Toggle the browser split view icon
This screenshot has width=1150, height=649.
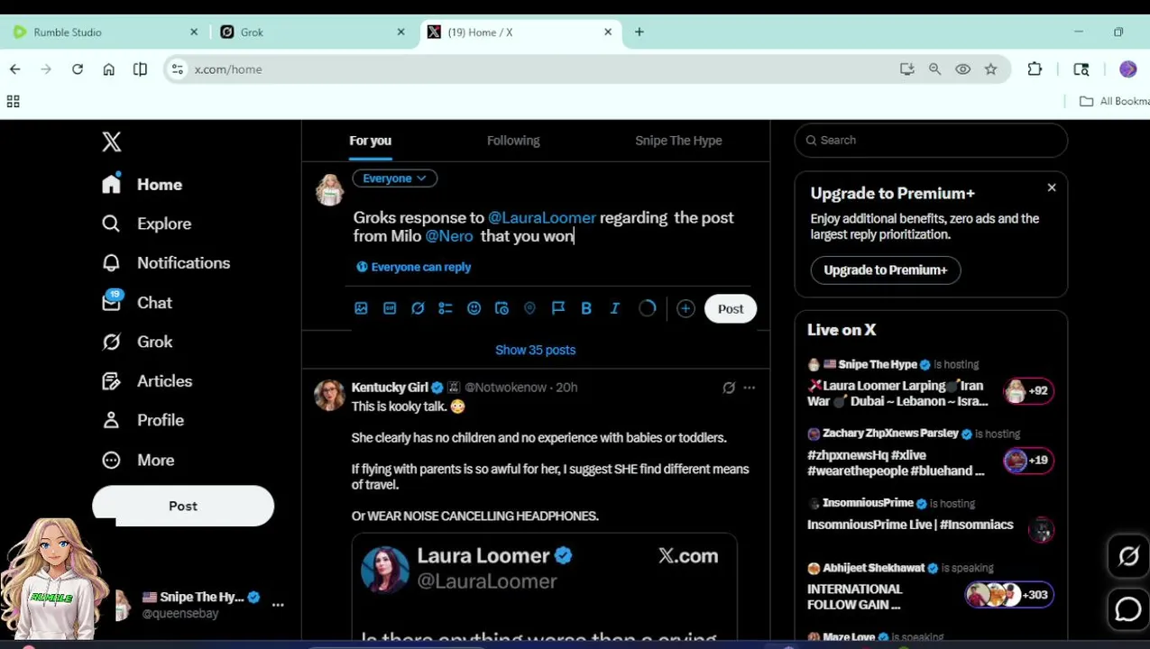(x=140, y=69)
